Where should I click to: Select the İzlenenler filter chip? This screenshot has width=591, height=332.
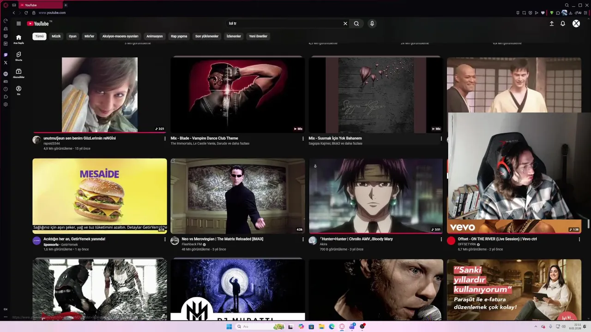(234, 36)
